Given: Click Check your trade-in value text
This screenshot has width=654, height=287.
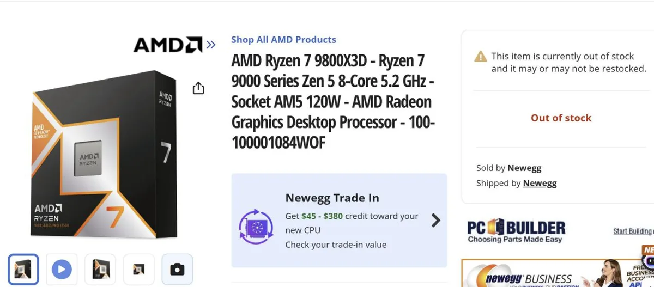Looking at the screenshot, I should click(x=336, y=245).
